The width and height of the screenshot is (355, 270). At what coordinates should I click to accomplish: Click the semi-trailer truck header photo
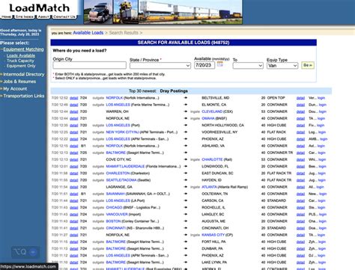[x=98, y=12]
